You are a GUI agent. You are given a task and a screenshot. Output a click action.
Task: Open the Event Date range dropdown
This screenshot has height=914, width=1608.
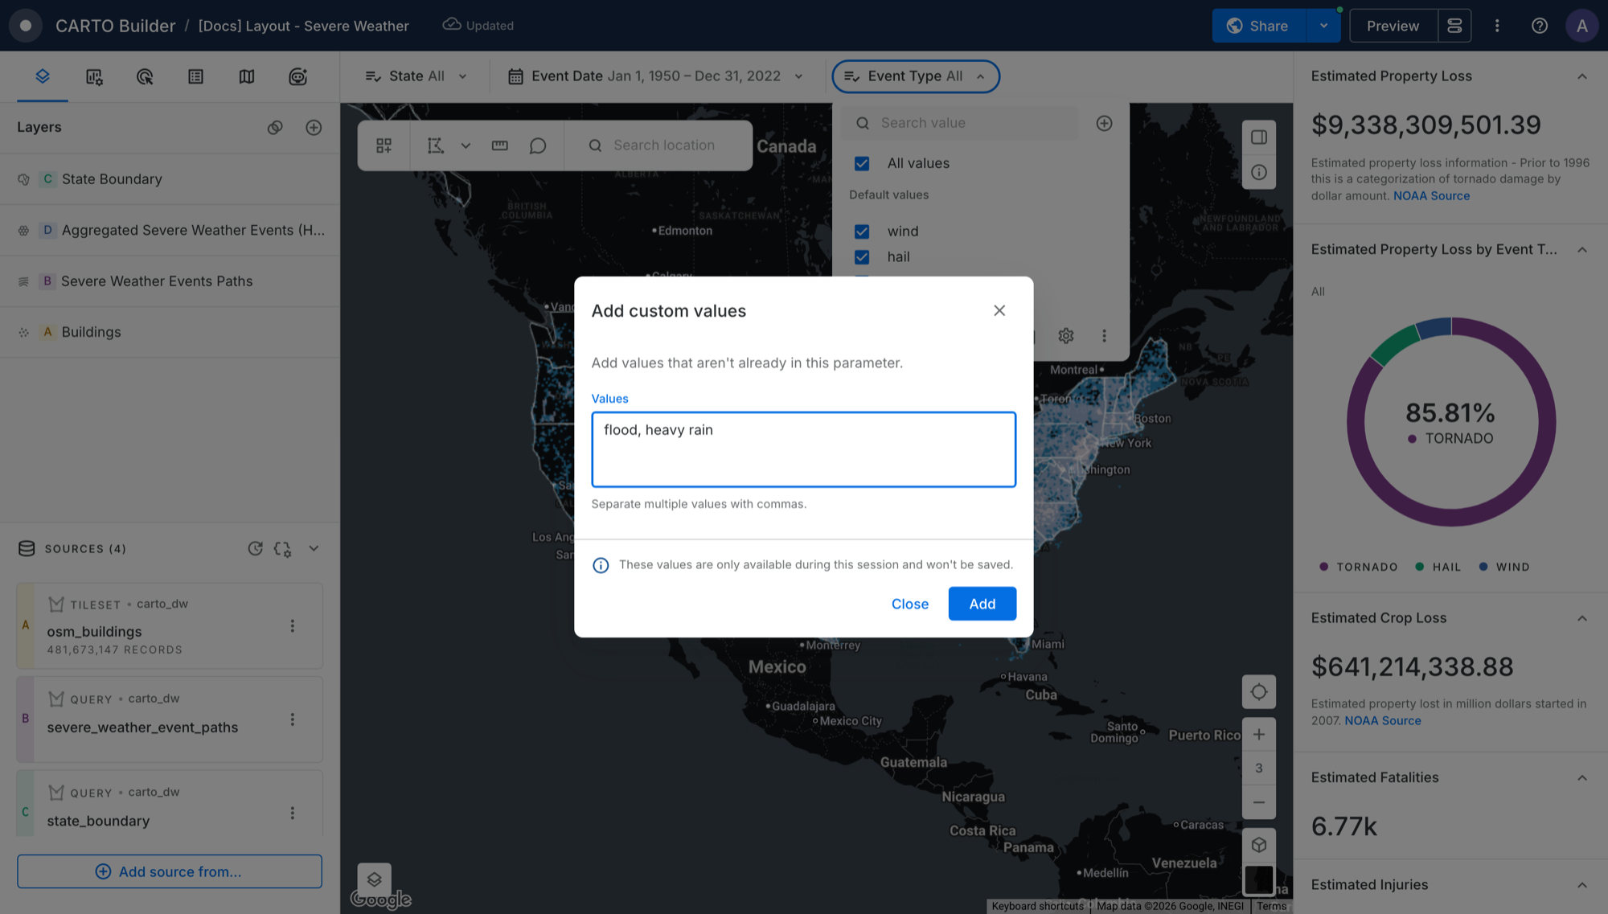pyautogui.click(x=655, y=76)
